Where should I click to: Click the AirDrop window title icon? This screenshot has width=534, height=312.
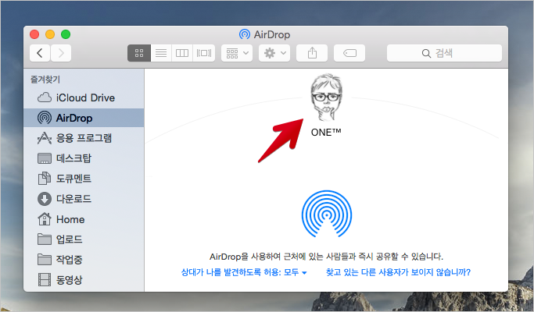click(x=245, y=34)
